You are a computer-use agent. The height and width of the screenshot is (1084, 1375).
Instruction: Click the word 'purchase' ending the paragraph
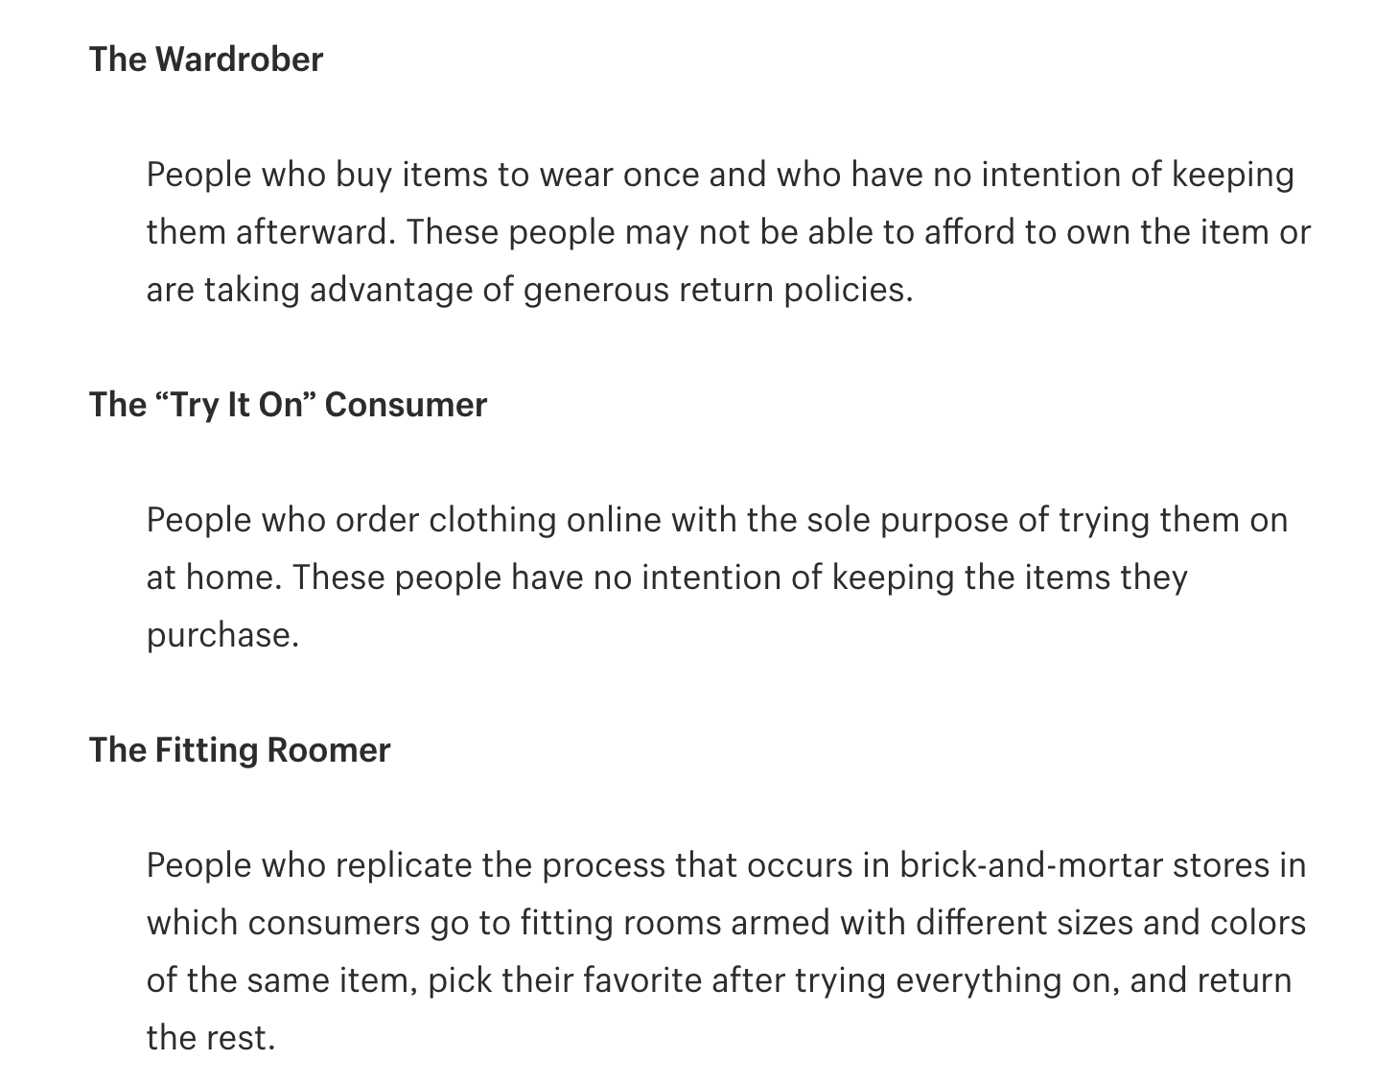[x=221, y=635]
